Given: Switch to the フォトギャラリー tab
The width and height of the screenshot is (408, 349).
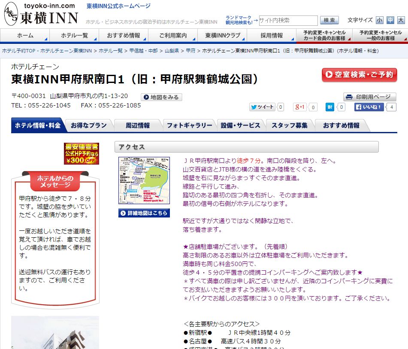Looking at the screenshot, I should (189, 126).
